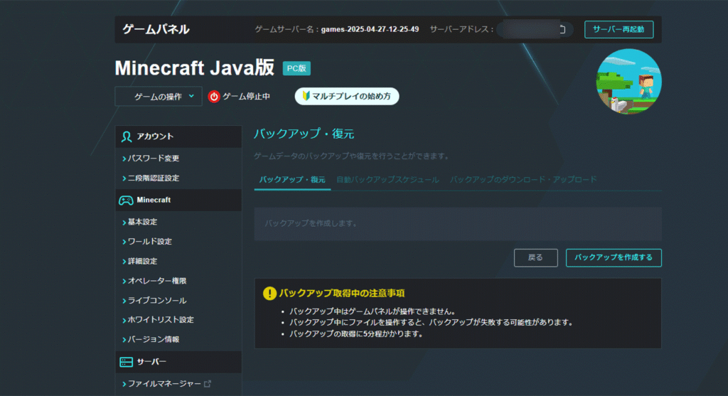Screen dimensions: 728x396
Task: Click the red power game-stopped icon
Action: point(213,97)
